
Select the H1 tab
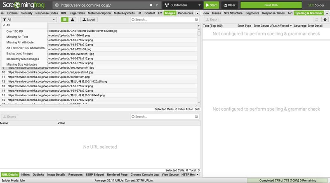tap(139, 13)
